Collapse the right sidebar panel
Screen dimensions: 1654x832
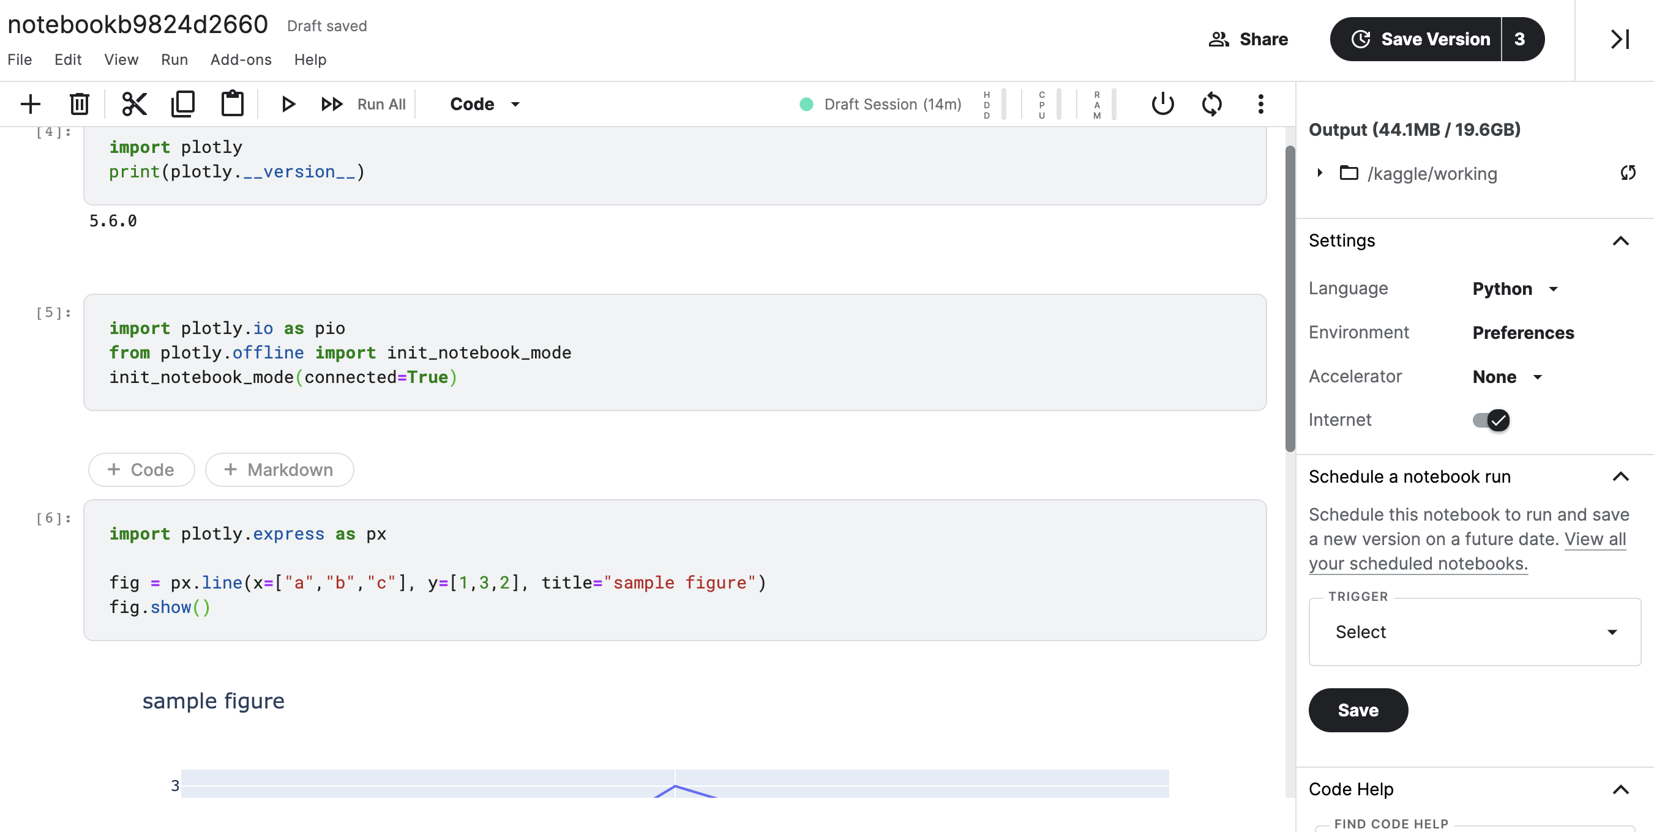coord(1619,39)
